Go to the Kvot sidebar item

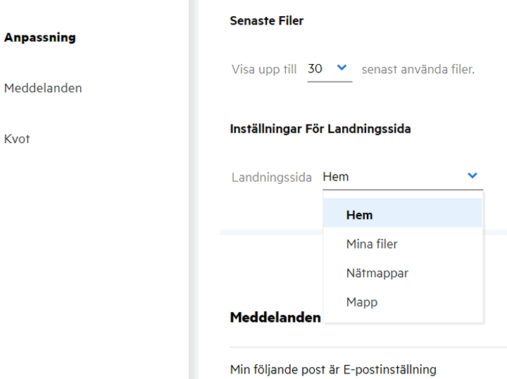click(x=17, y=139)
